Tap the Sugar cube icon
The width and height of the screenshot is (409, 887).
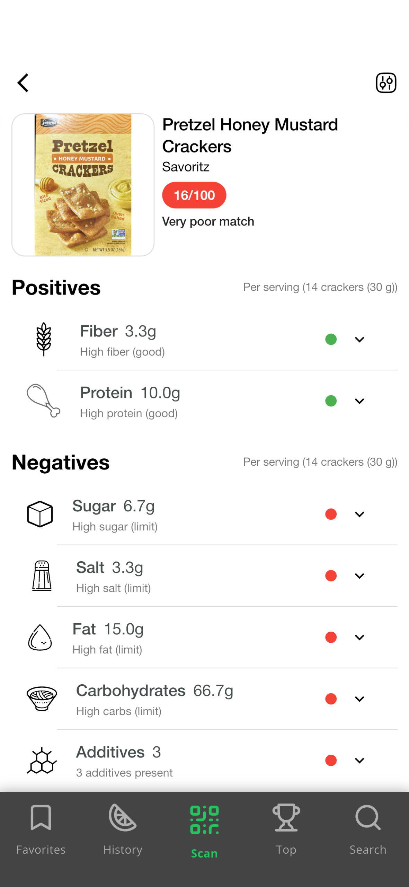(40, 514)
